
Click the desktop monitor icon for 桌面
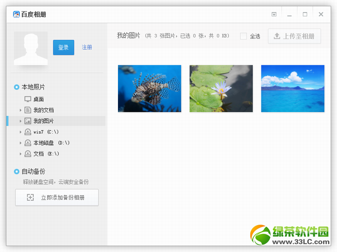[x=28, y=99]
